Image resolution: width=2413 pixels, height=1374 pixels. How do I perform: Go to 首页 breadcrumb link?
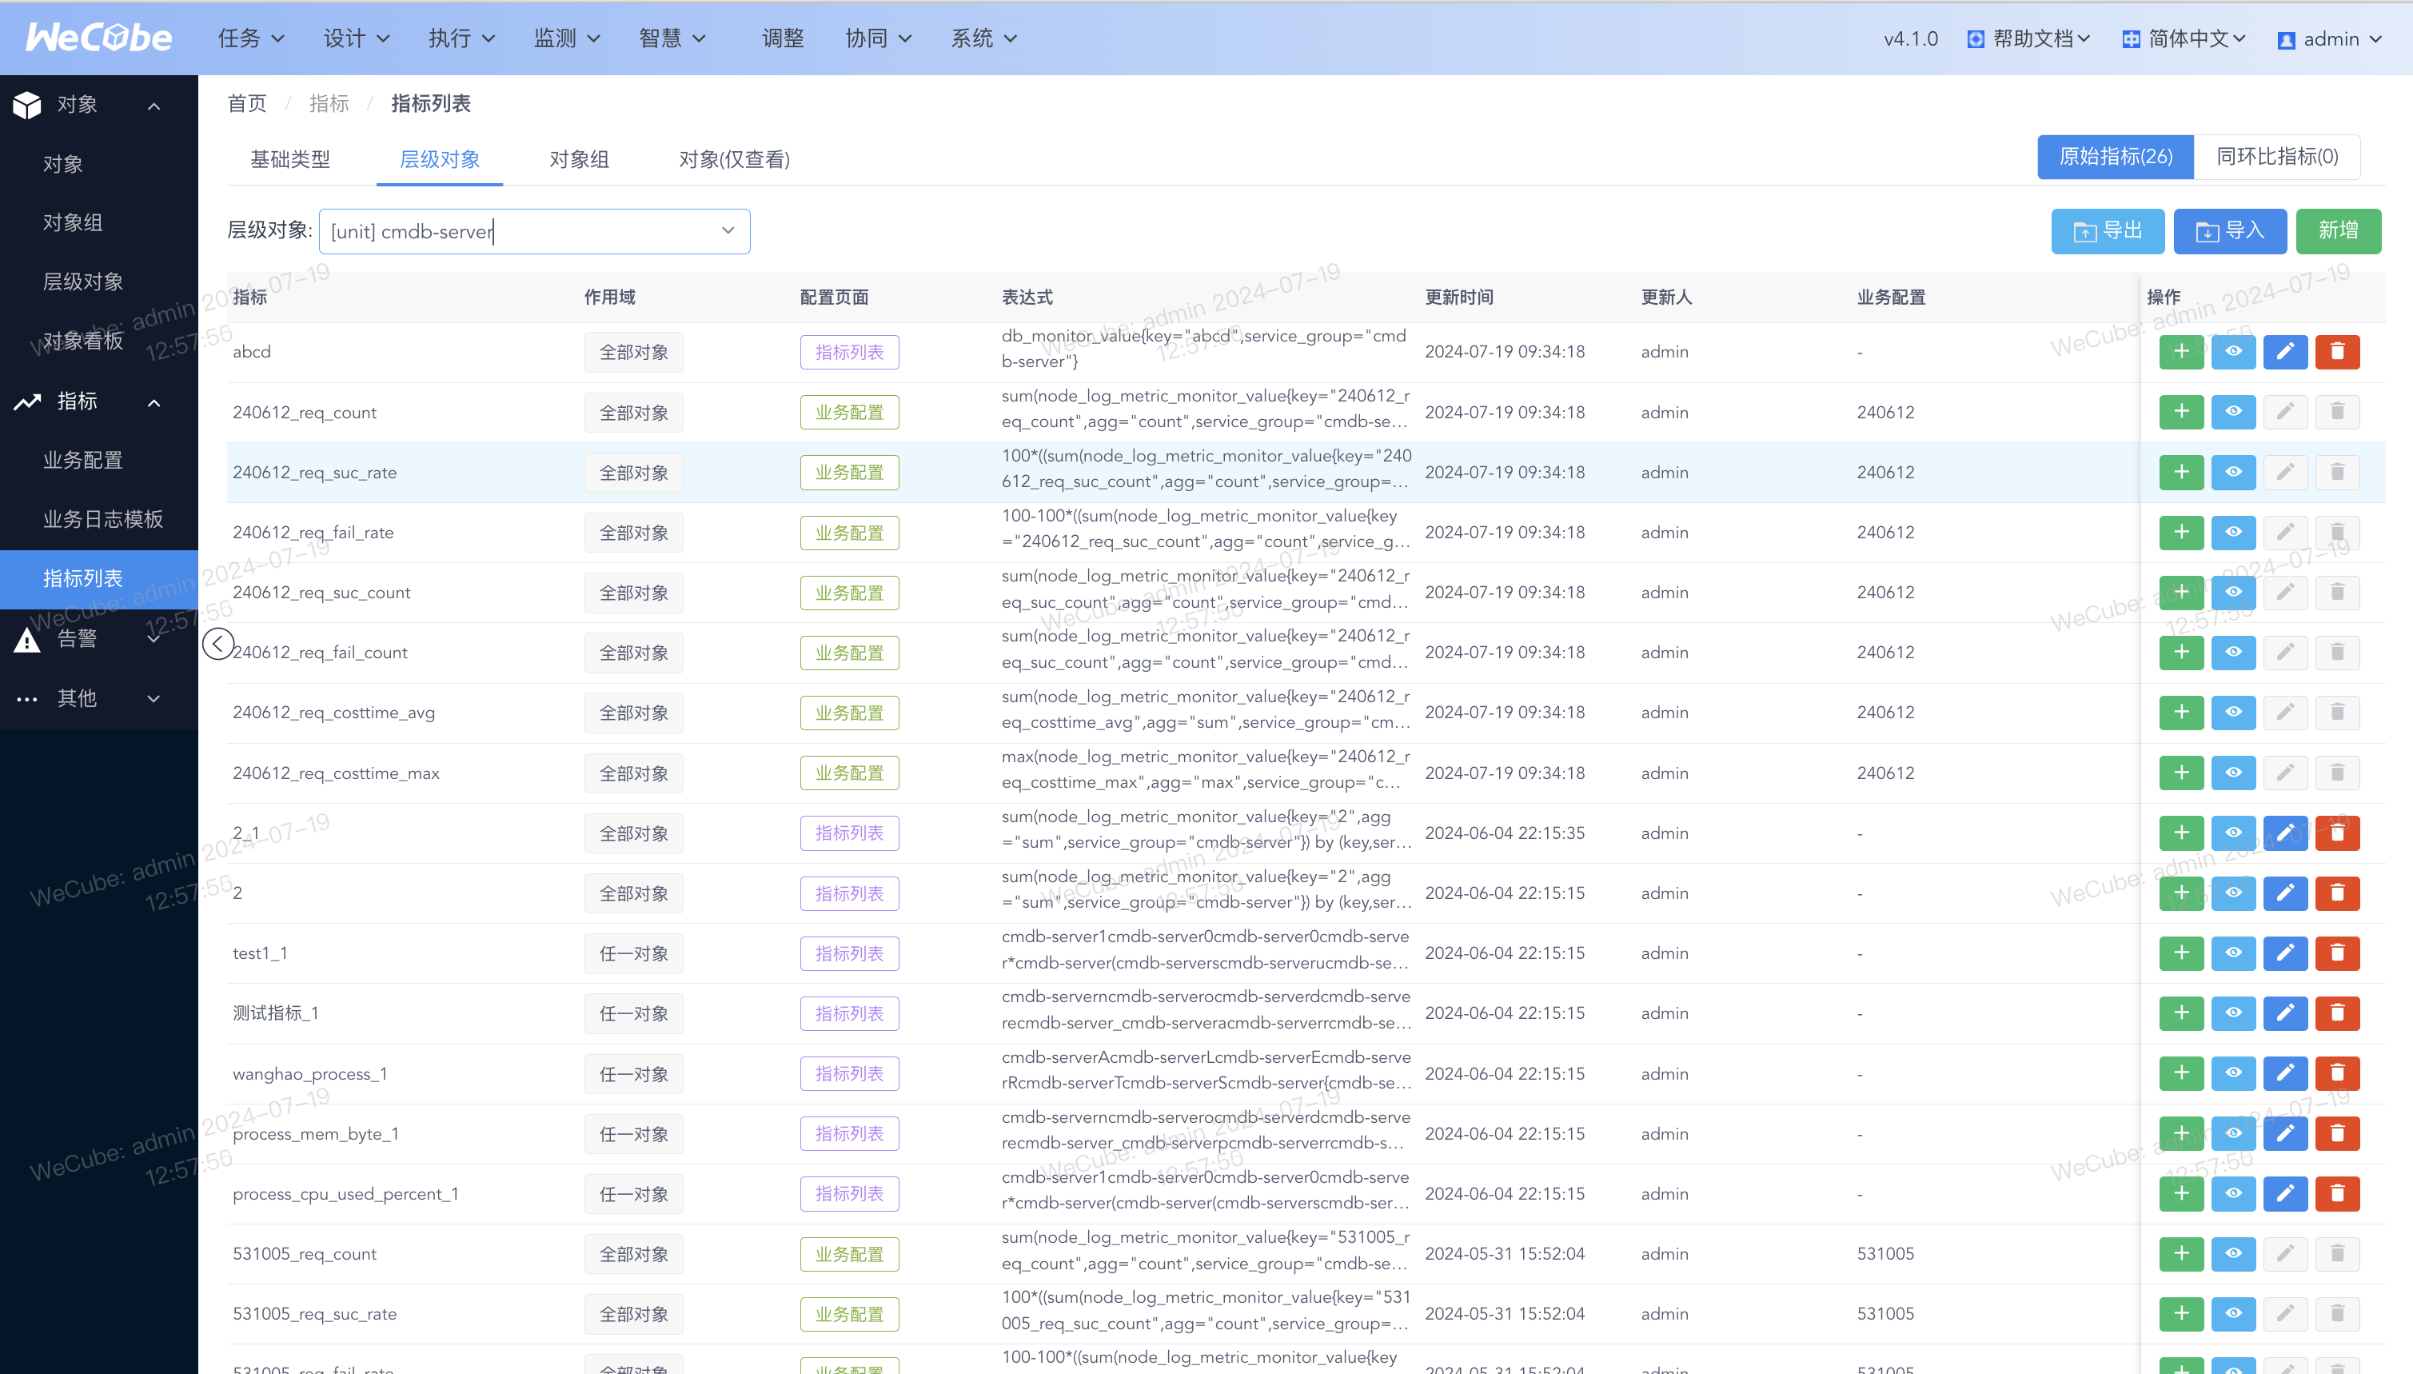(x=247, y=103)
